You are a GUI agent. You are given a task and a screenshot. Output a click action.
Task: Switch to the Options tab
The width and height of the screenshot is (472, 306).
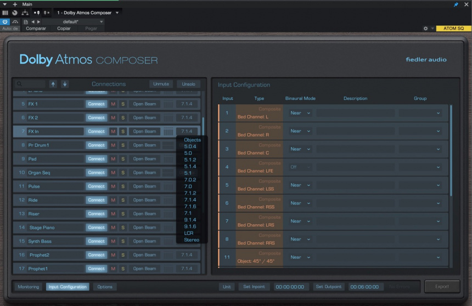click(x=104, y=287)
